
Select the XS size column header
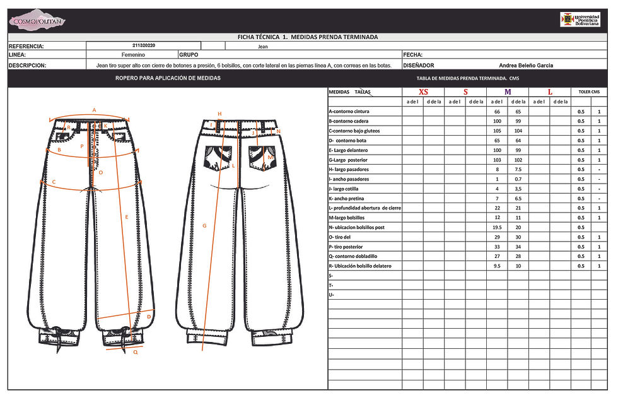tap(423, 92)
